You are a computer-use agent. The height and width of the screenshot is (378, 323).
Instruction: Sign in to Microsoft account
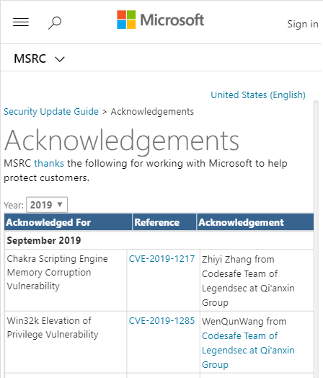click(x=303, y=24)
